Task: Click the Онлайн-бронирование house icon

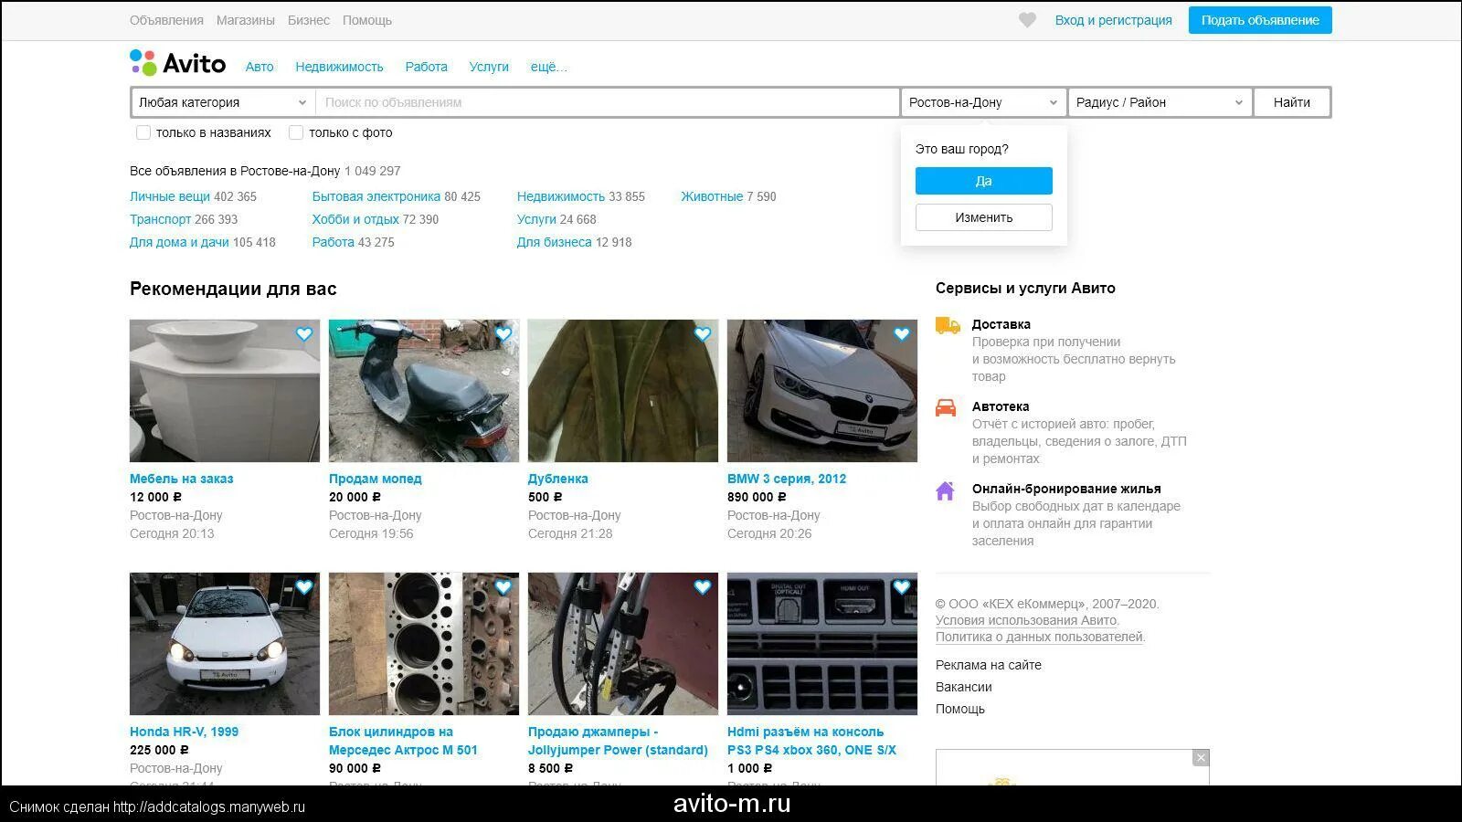Action: pyautogui.click(x=945, y=490)
